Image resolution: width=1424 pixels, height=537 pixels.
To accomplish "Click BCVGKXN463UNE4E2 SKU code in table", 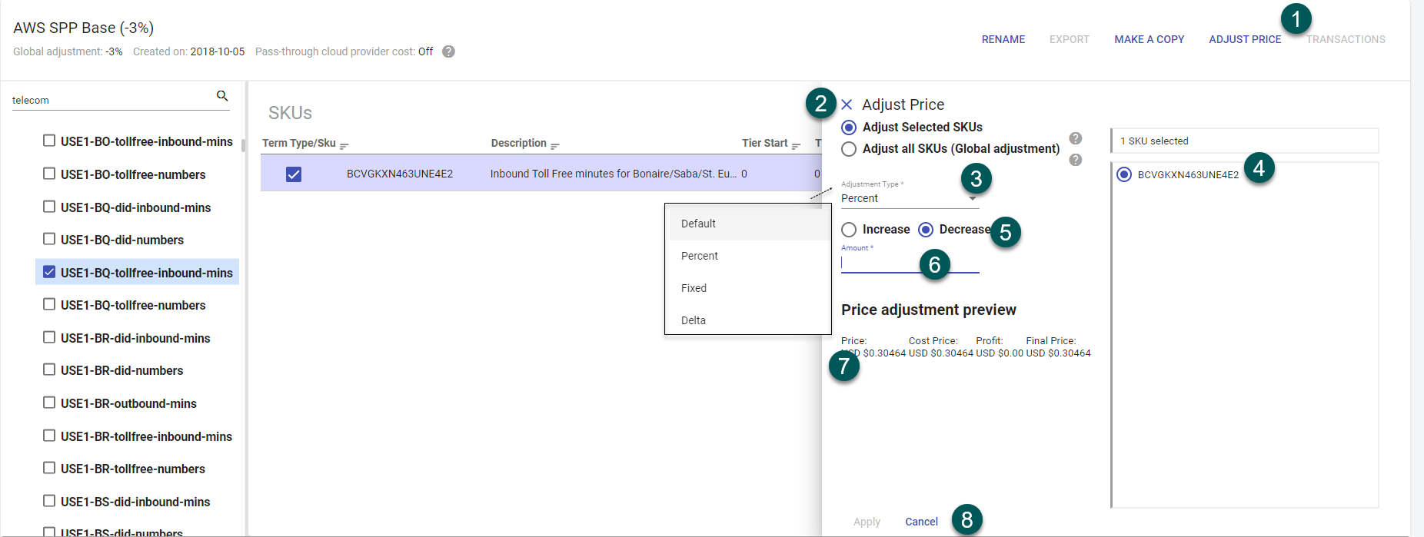I will tap(400, 174).
